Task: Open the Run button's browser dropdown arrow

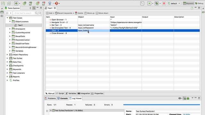Action: click(x=152, y=4)
